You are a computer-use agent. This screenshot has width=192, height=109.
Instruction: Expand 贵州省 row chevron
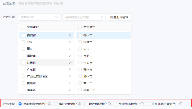70,83
